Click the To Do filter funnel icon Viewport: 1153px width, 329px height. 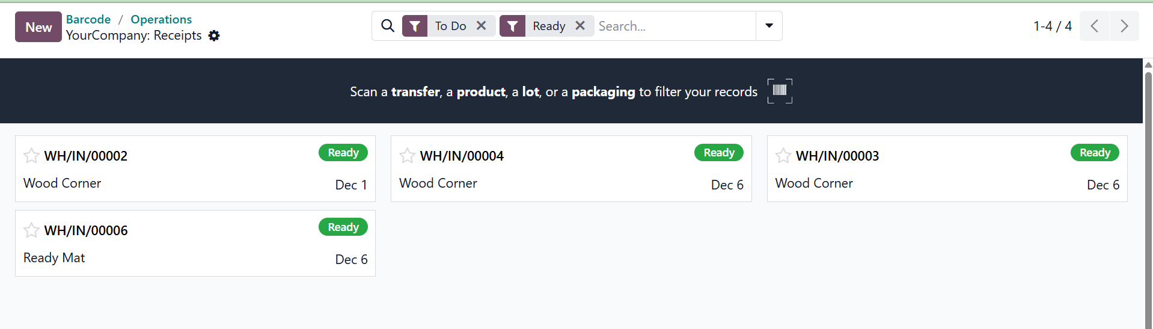pos(415,26)
